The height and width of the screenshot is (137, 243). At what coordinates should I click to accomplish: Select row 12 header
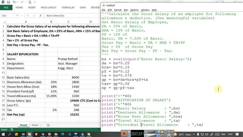(x=3, y=77)
